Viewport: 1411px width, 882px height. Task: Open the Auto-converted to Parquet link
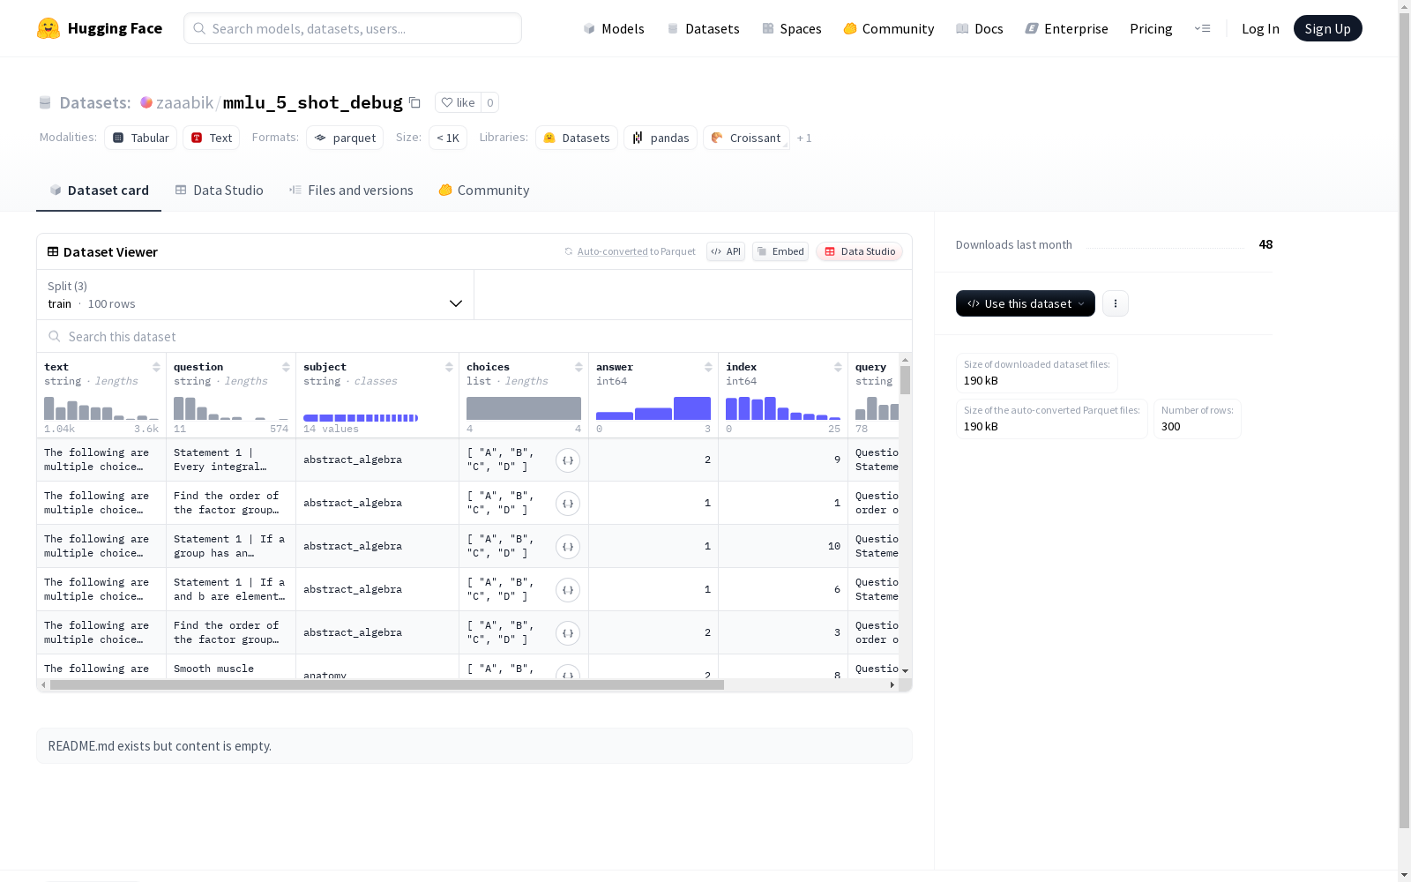pyautogui.click(x=612, y=251)
